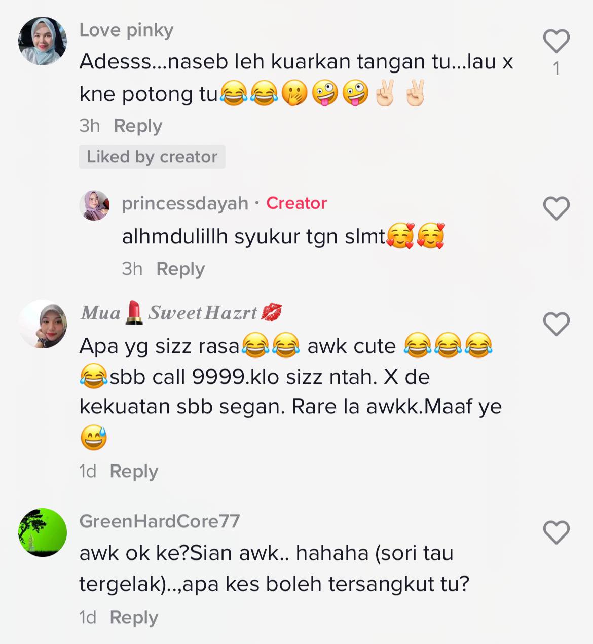Click the red Creator label
Screen dimensions: 593x644
pyautogui.click(x=296, y=203)
